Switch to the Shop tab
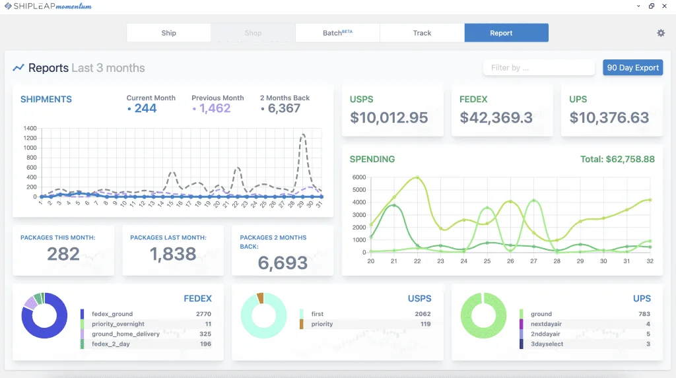This screenshot has width=676, height=378. click(x=253, y=33)
